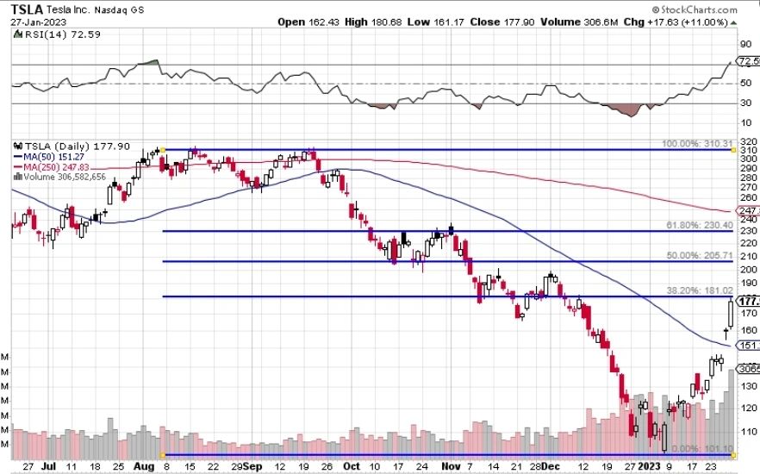This screenshot has width=760, height=474.
Task: Click the TSLA (Daily) 177.90 legend
Action: 77,146
